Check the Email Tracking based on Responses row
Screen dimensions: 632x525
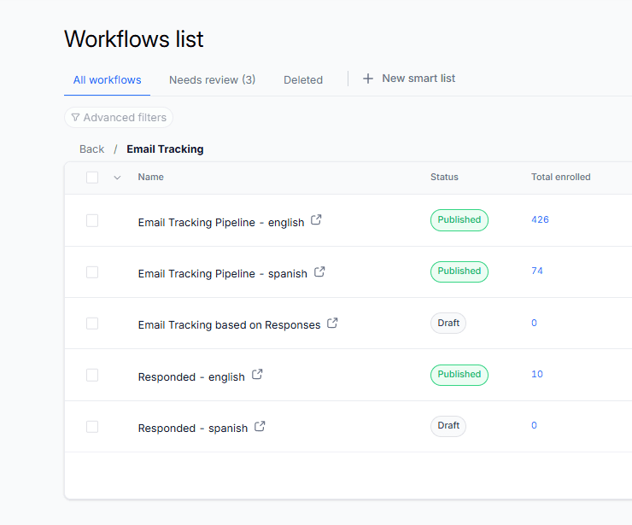pyautogui.click(x=92, y=324)
